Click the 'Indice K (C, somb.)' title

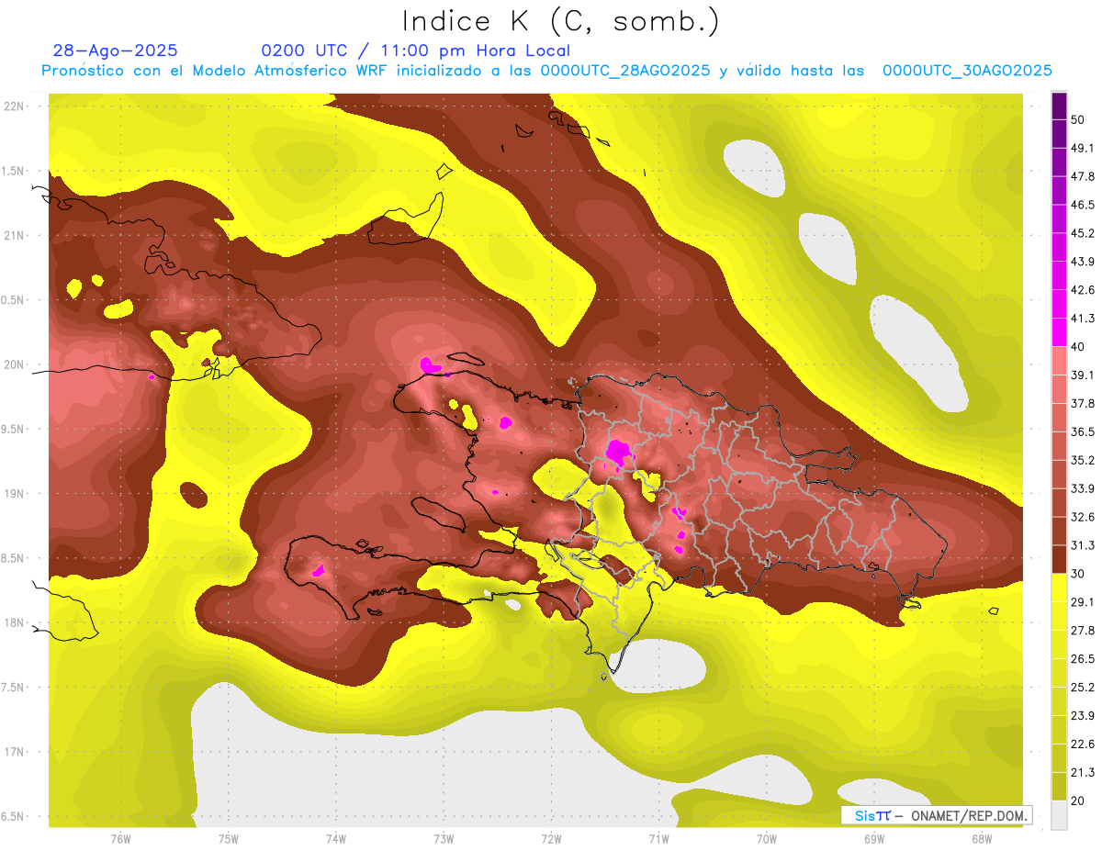[x=561, y=20]
